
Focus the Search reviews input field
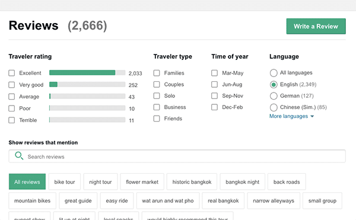tap(177, 157)
